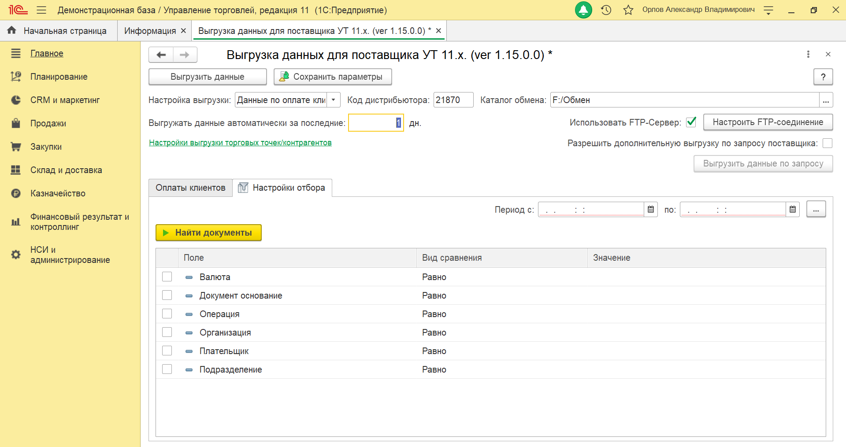
Task: Click user name Орлов Александр Владимирович
Action: tap(698, 10)
